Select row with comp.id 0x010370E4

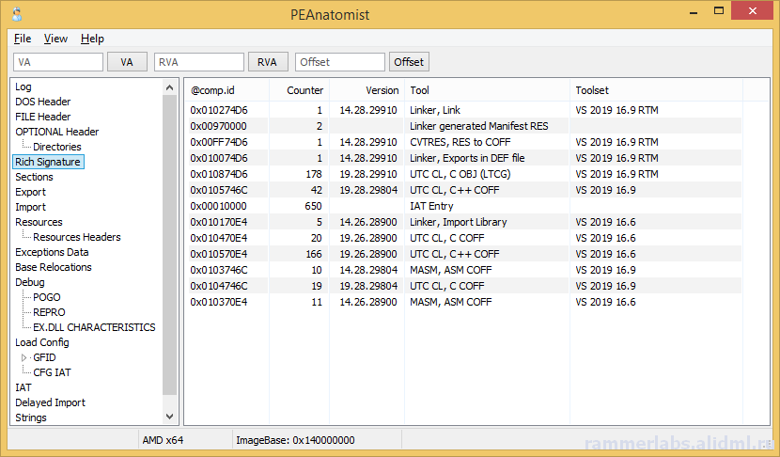(464, 302)
